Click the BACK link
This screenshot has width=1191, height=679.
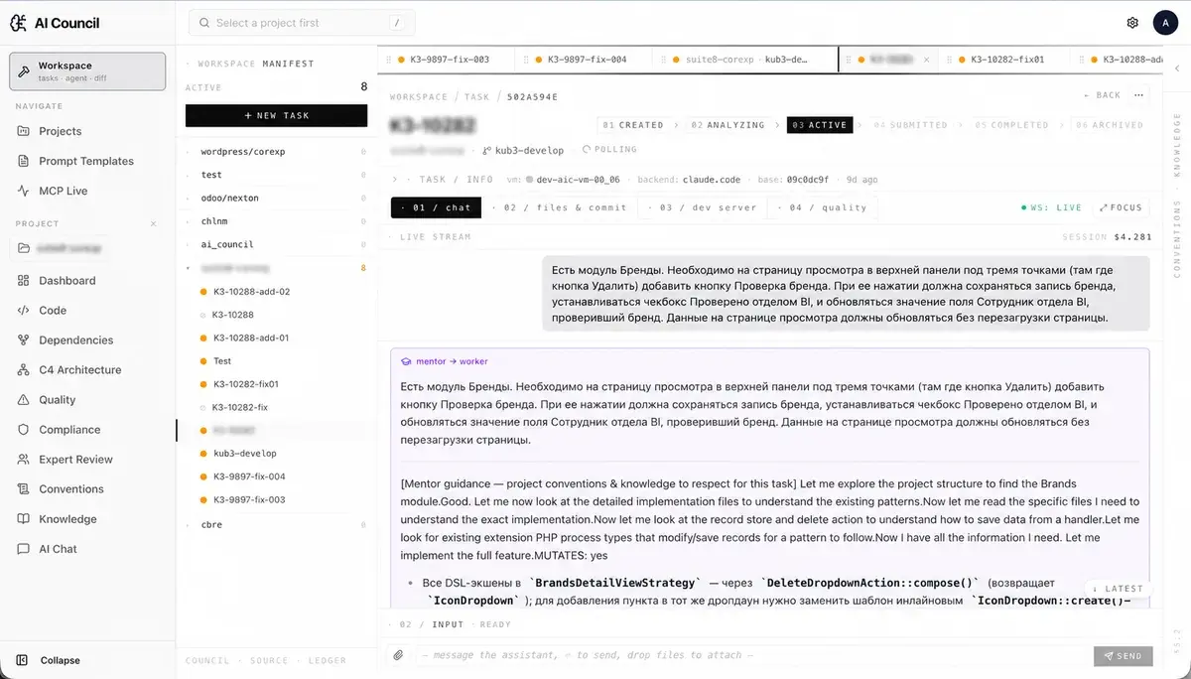1103,95
